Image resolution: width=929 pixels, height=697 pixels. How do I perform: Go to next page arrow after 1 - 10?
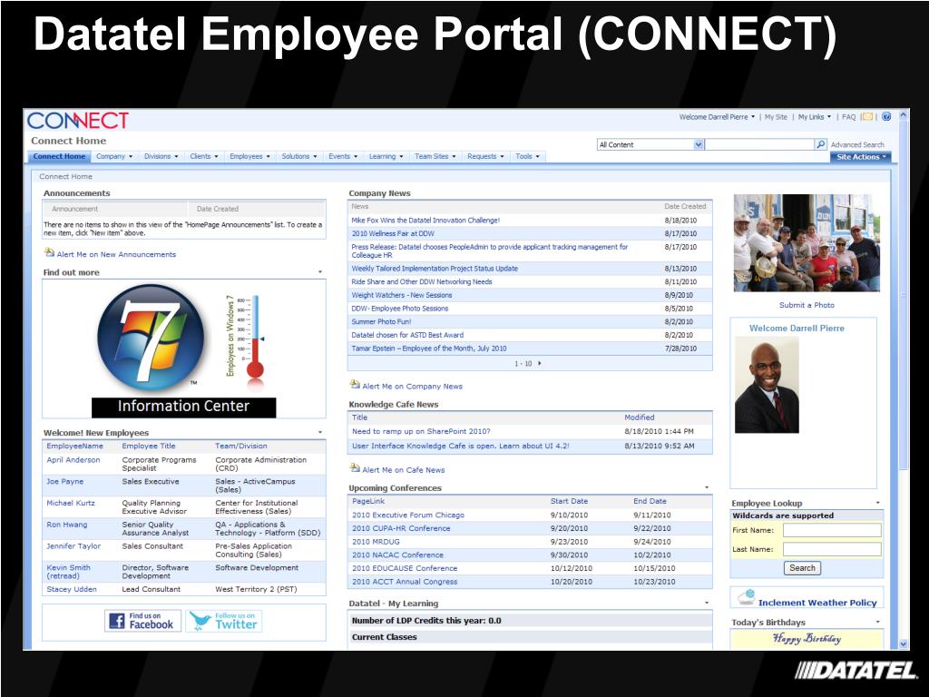539,363
